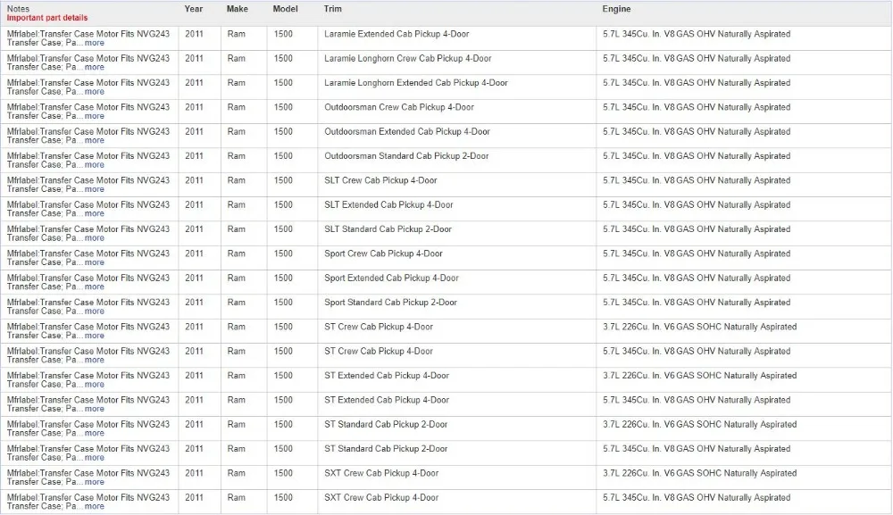This screenshot has width=893, height=515.
Task: Click 'SLT Extended Cab Pickup 4-Door' trim text
Action: click(389, 205)
